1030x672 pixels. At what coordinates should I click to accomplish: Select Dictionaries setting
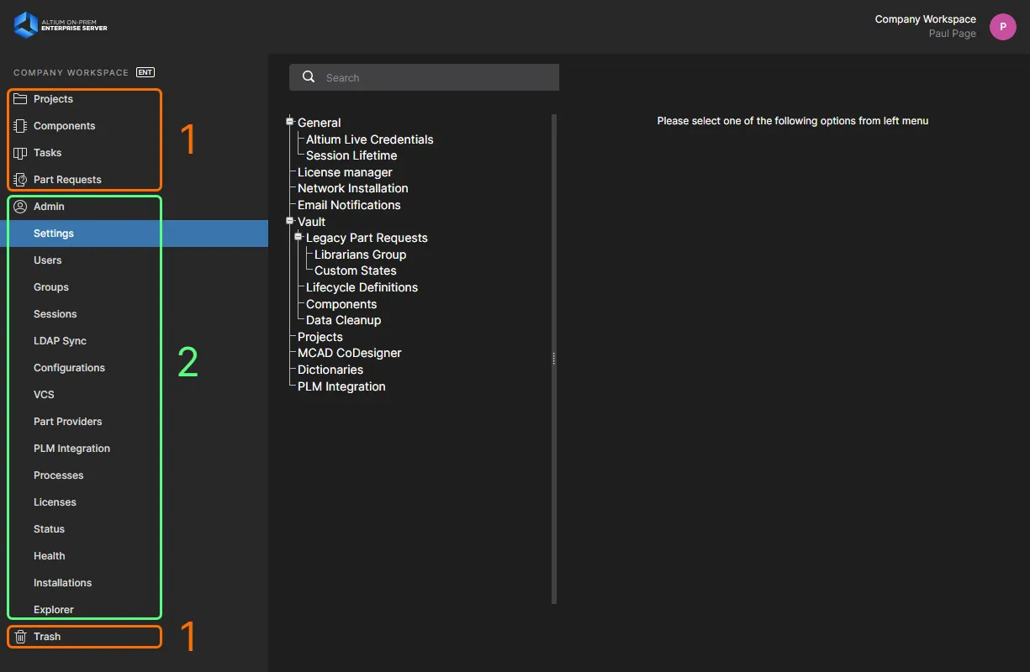pos(330,370)
